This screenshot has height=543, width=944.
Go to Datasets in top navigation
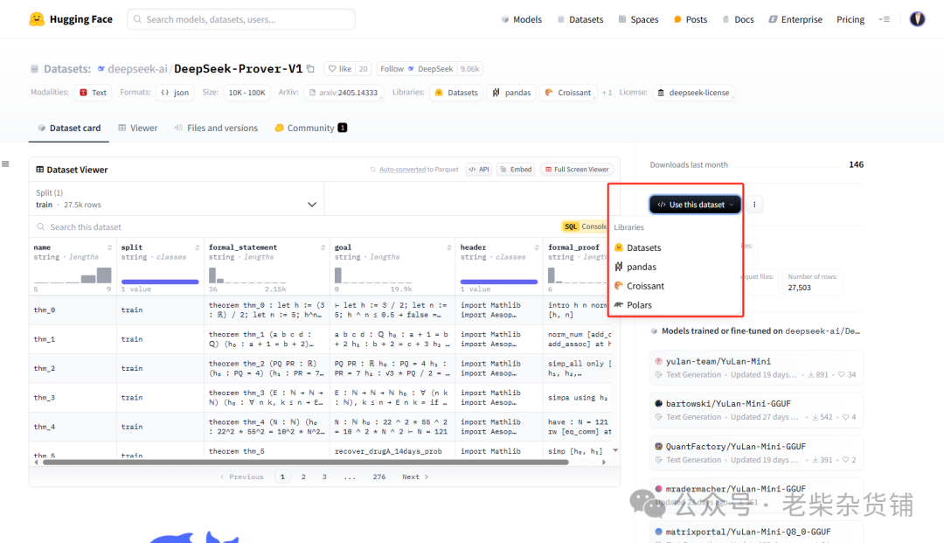click(580, 19)
